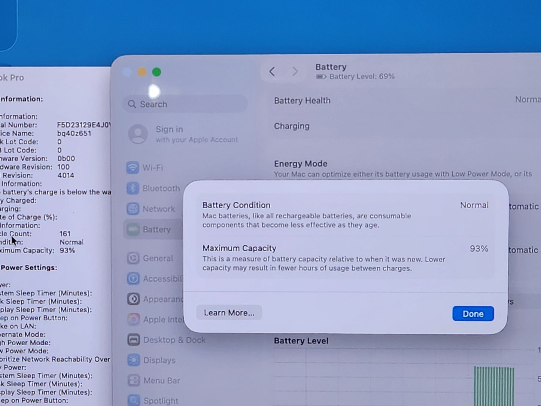
Task: Click cell revision 4014 in System Information
Action: [66, 175]
